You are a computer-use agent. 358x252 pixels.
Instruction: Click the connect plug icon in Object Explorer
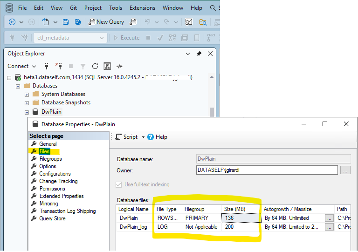click(47, 66)
